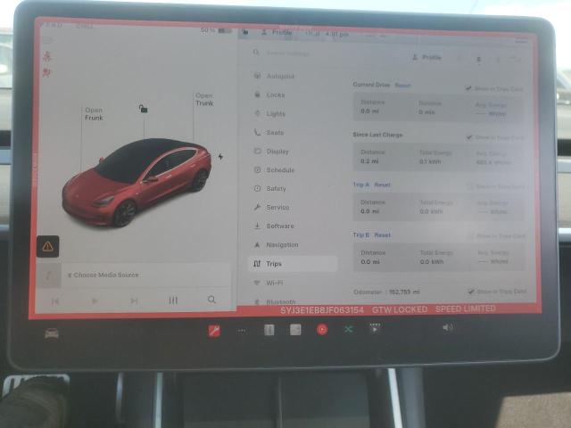Viewport: 571px width, 428px height.
Task: Tap the media play button
Action: coord(95,300)
